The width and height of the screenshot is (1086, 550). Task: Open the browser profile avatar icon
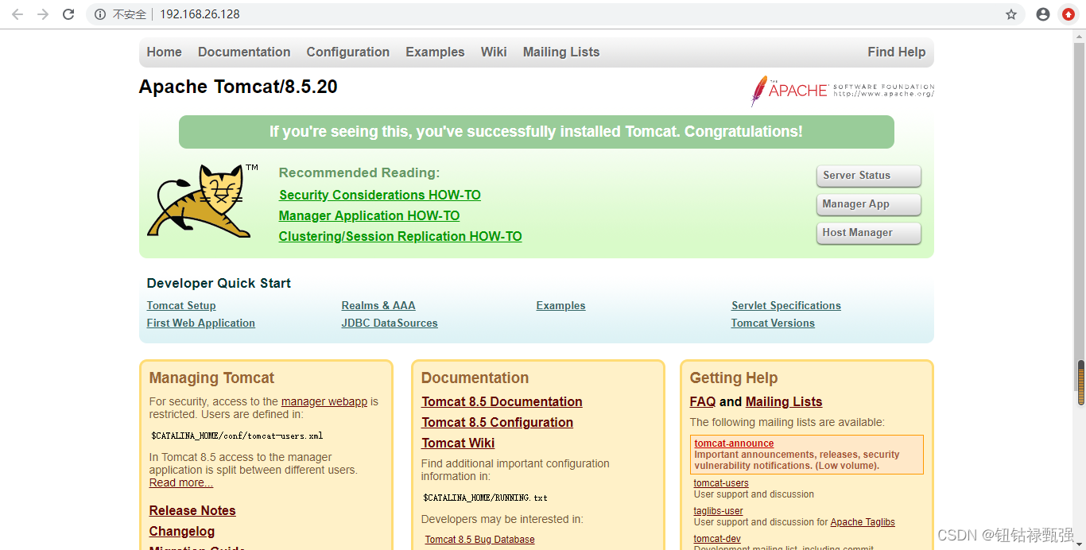1043,14
